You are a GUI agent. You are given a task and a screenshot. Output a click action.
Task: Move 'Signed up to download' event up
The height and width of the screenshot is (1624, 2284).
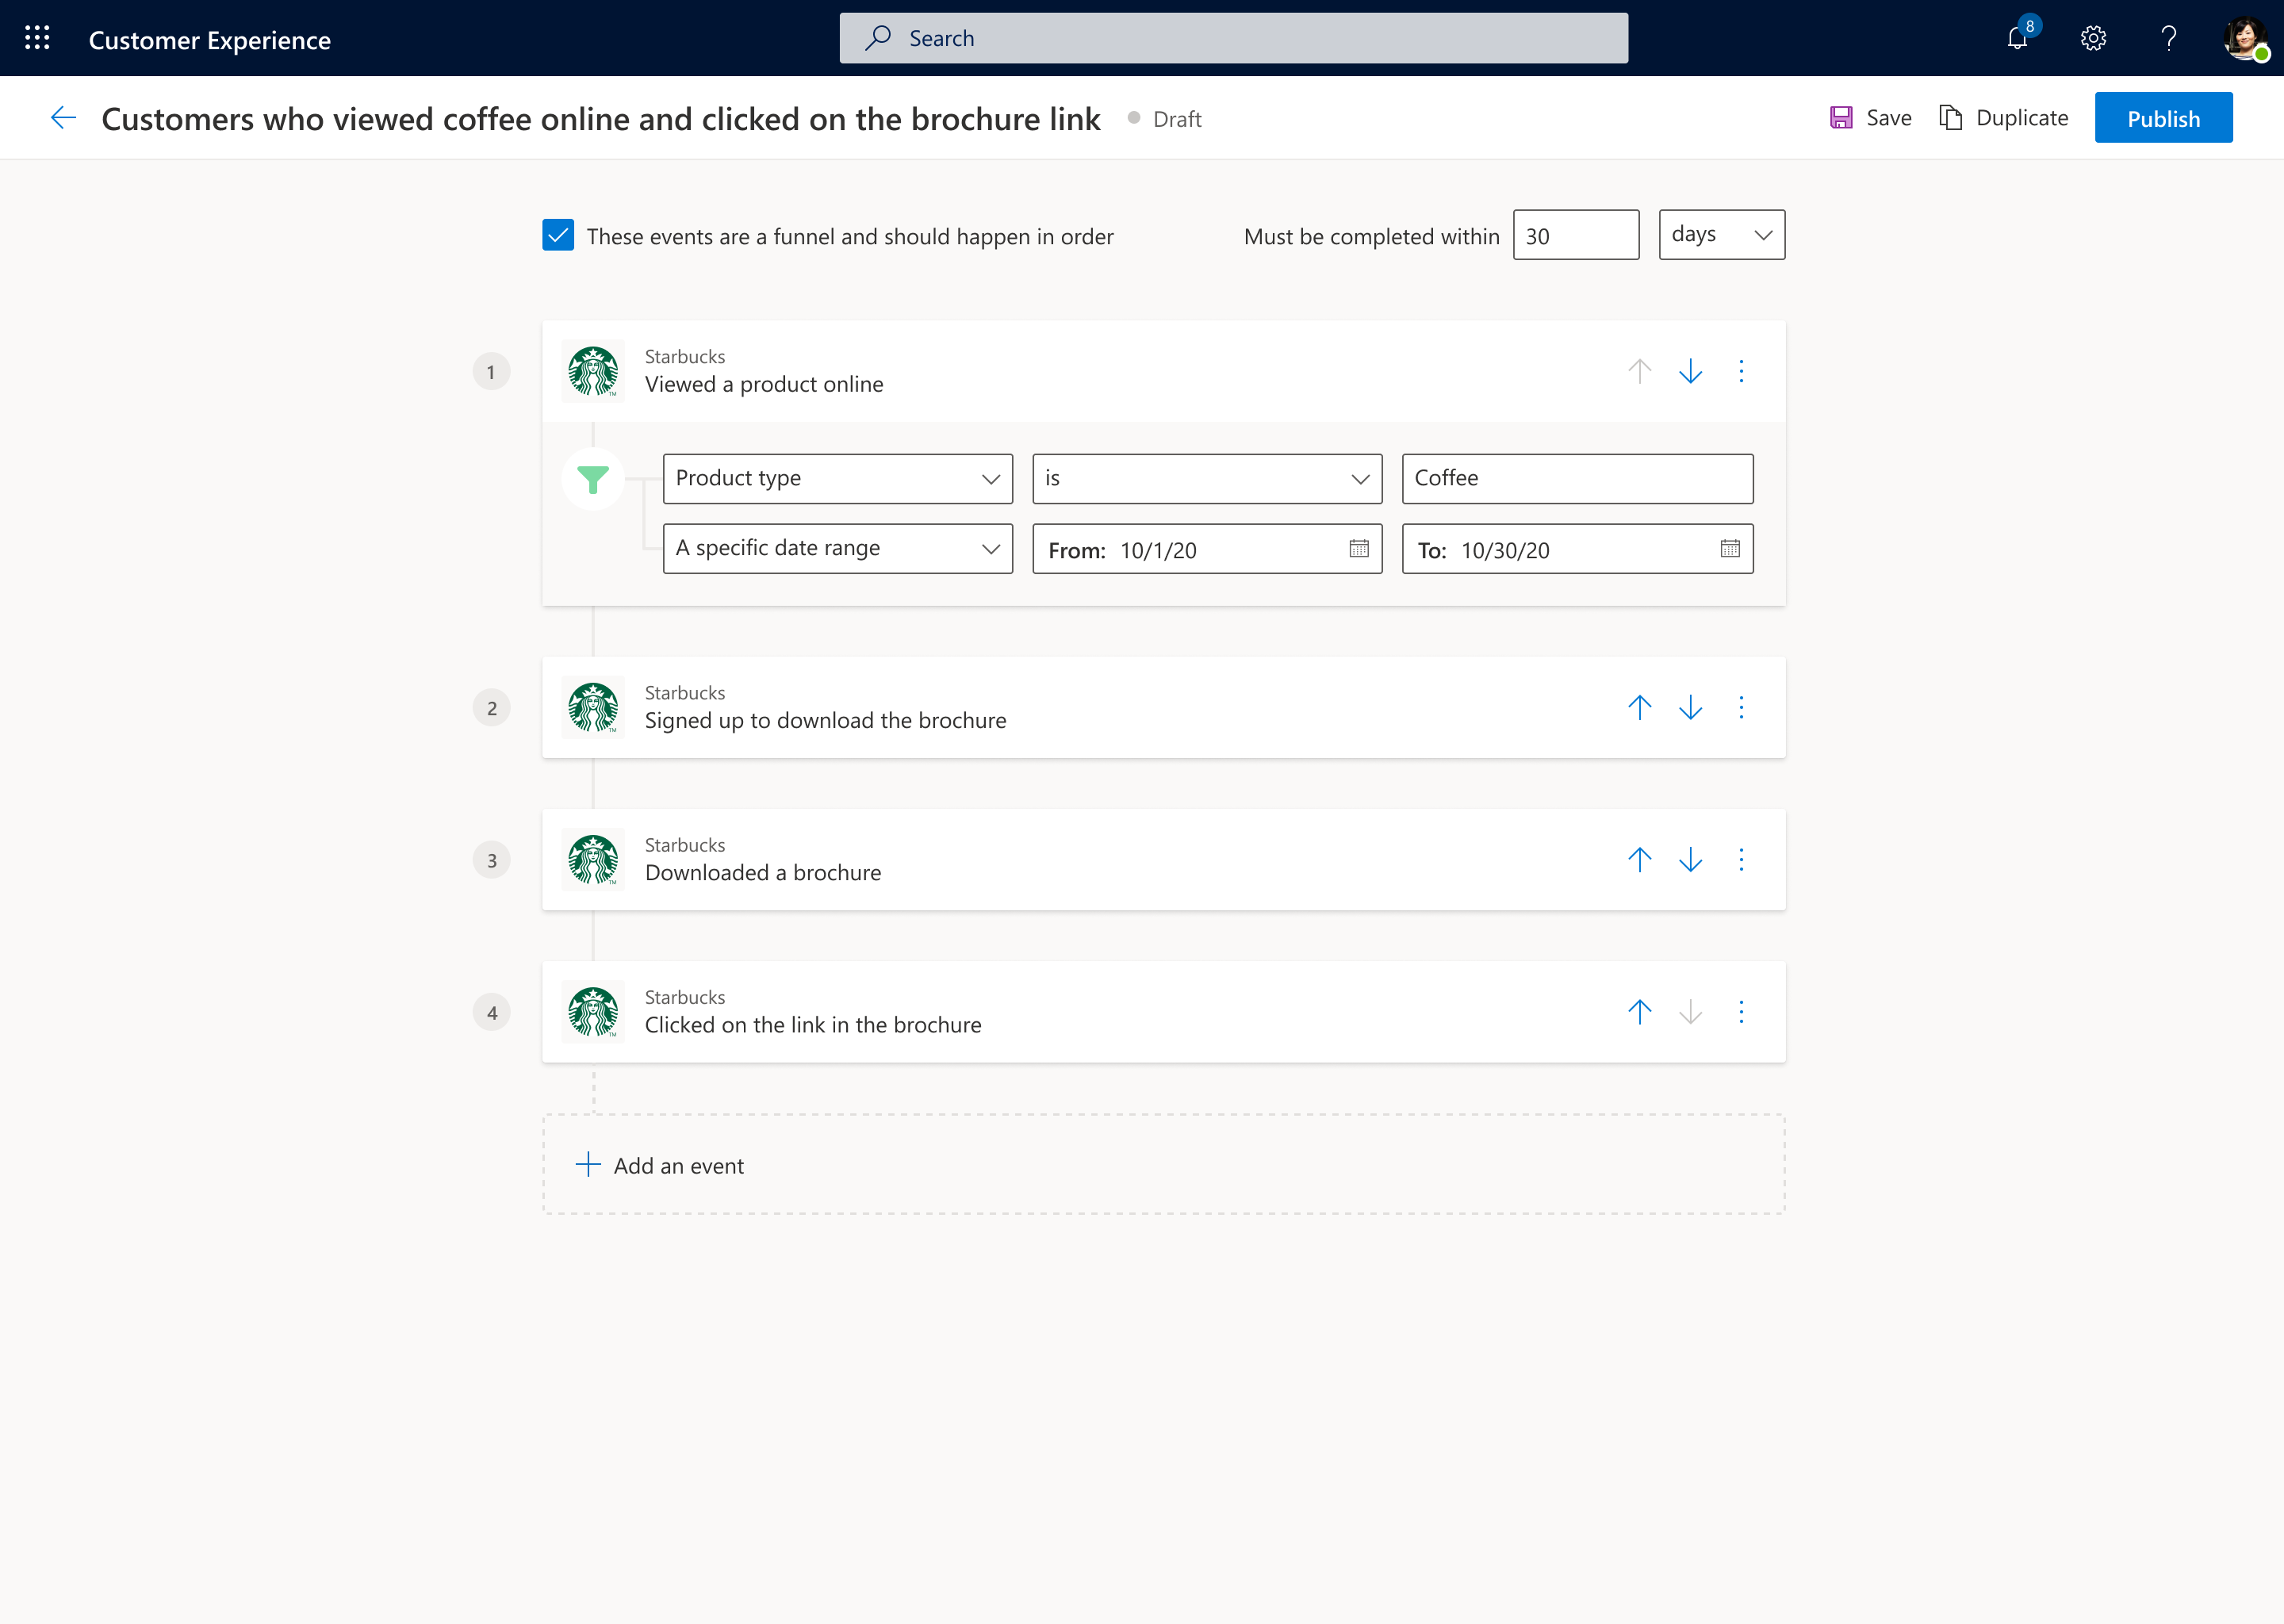[1639, 707]
